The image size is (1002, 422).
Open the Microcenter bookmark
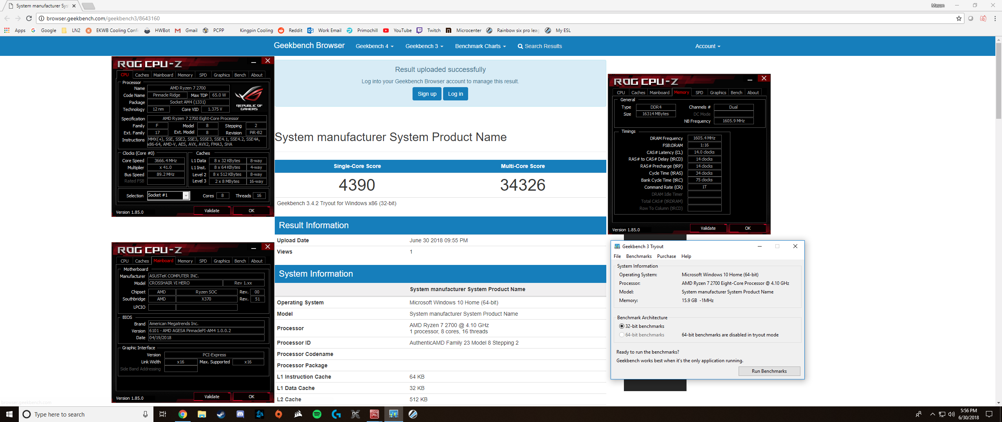(x=463, y=30)
